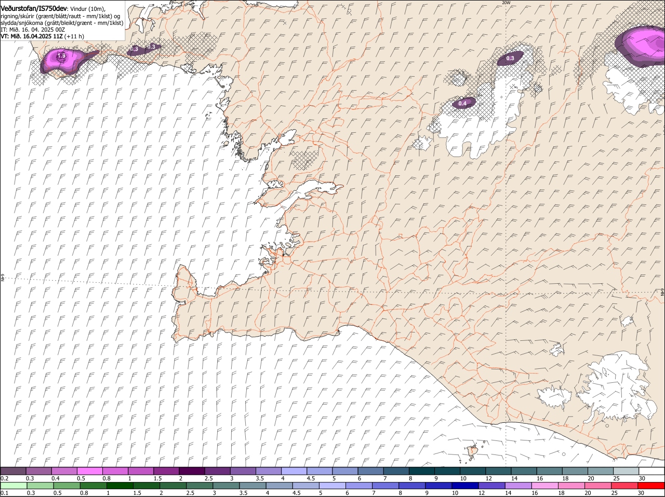Click the darkest green rain swatch from 1 to 1.5
Viewport: 665px width, 497px height.
pos(119,486)
